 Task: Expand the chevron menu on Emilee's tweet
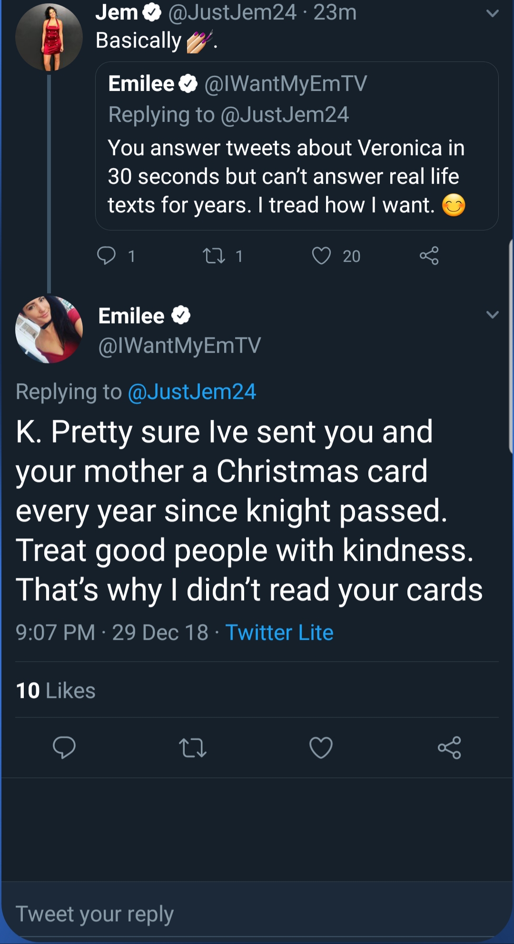coord(493,315)
